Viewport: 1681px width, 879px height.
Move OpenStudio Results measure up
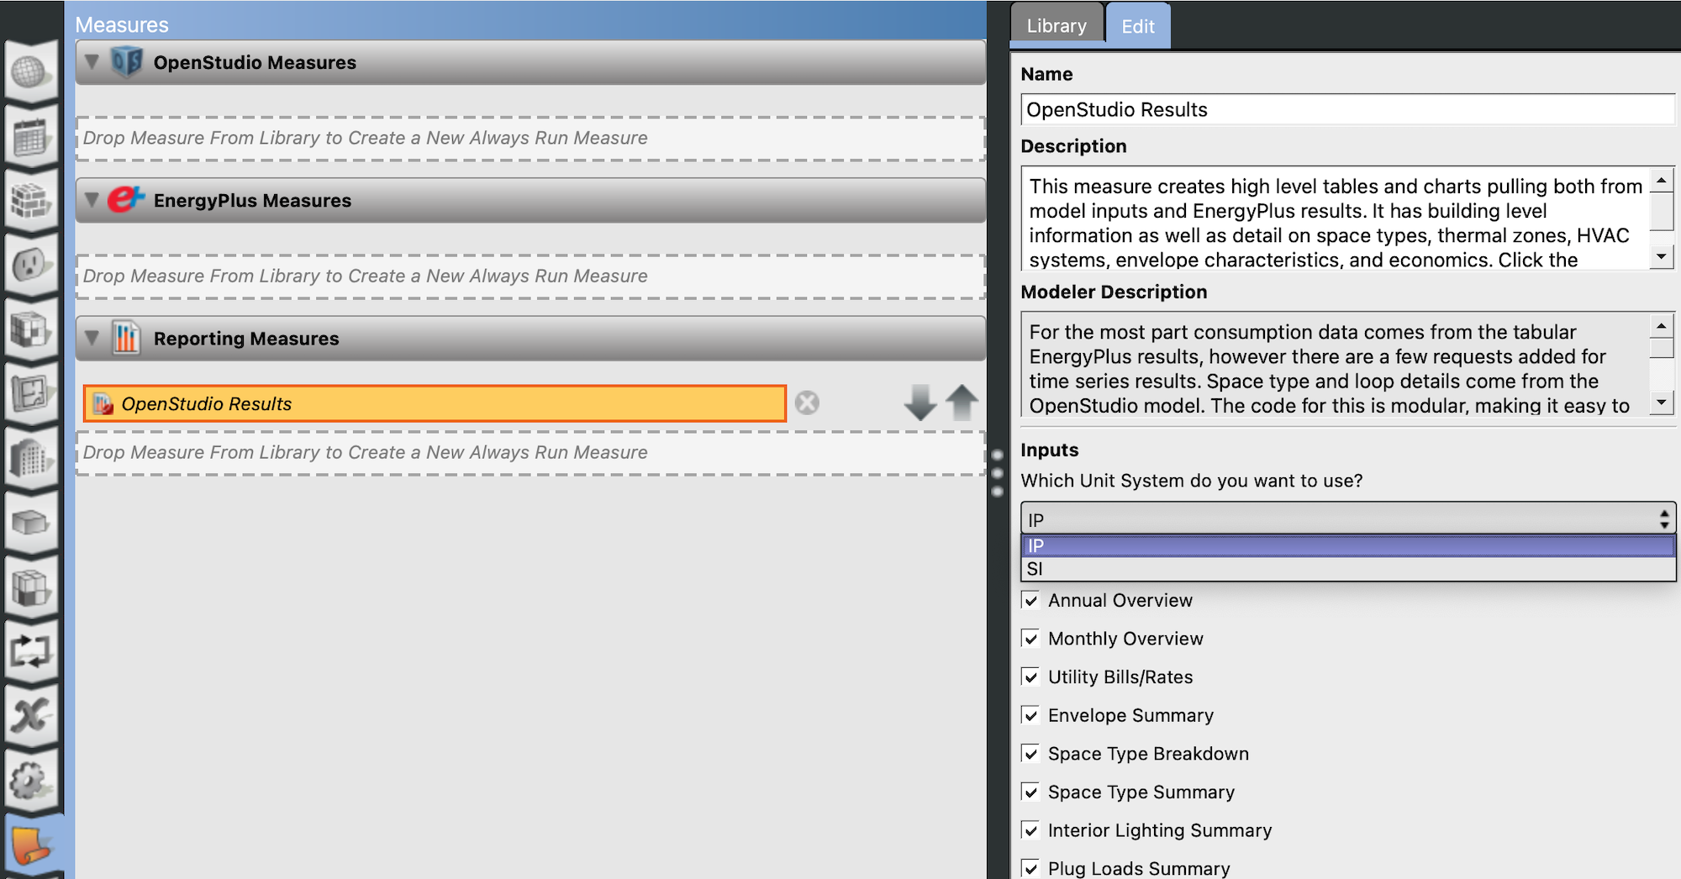[x=962, y=403]
